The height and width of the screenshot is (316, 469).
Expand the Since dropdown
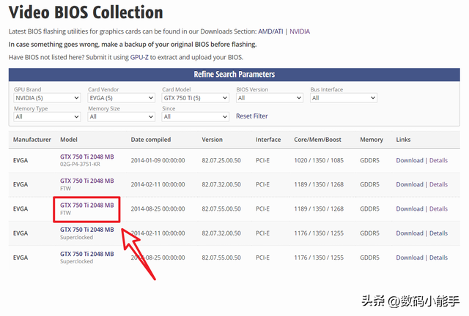coord(195,116)
